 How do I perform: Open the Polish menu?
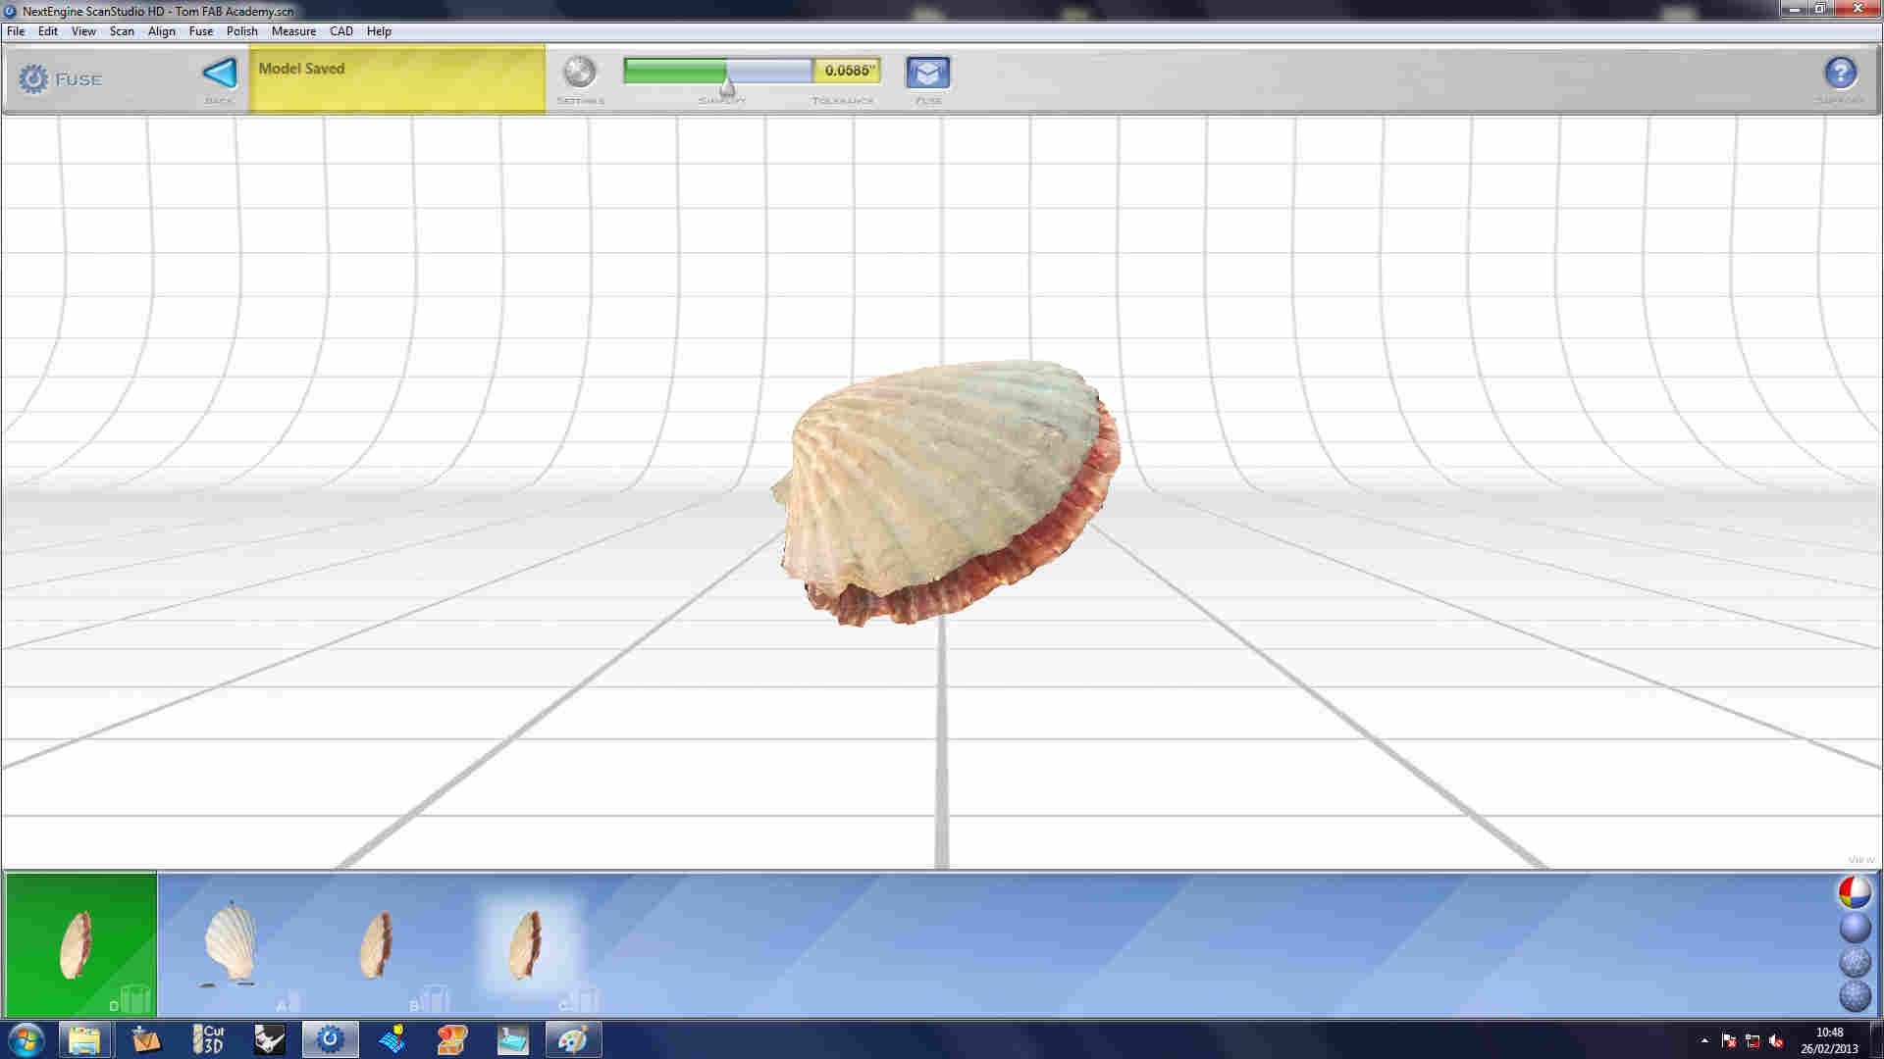click(x=241, y=31)
